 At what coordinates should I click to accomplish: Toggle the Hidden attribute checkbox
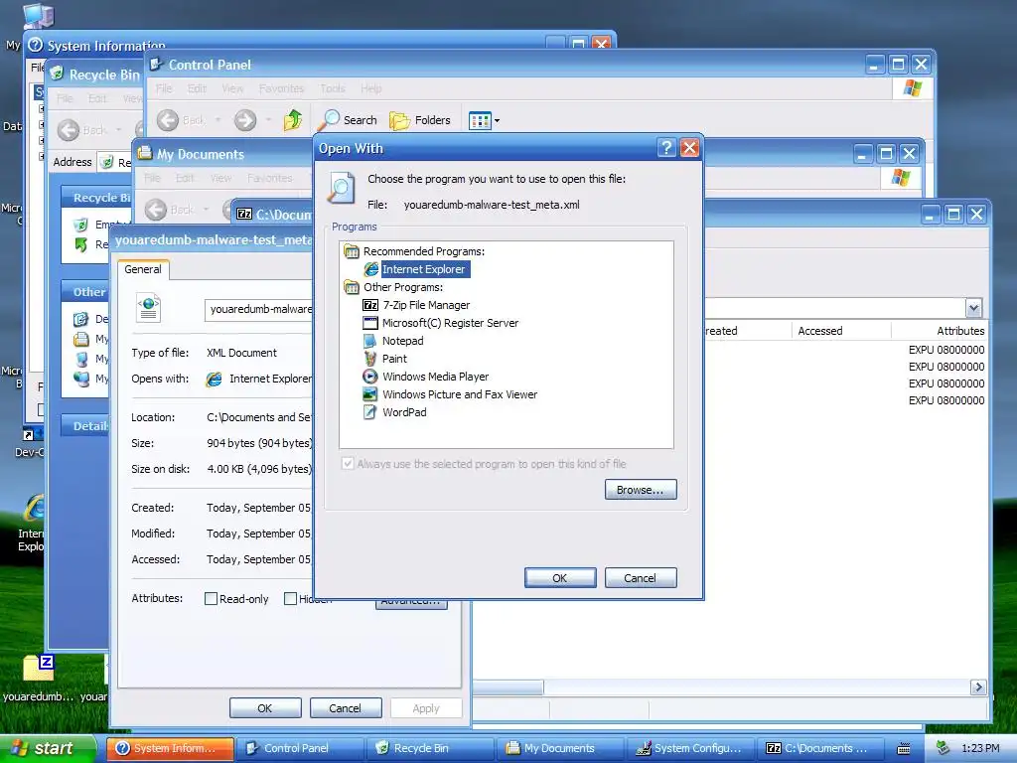tap(291, 599)
